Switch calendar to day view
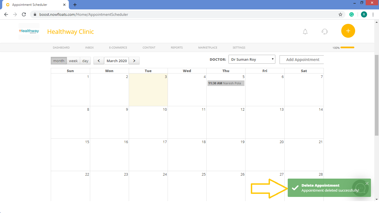 pyautogui.click(x=85, y=61)
